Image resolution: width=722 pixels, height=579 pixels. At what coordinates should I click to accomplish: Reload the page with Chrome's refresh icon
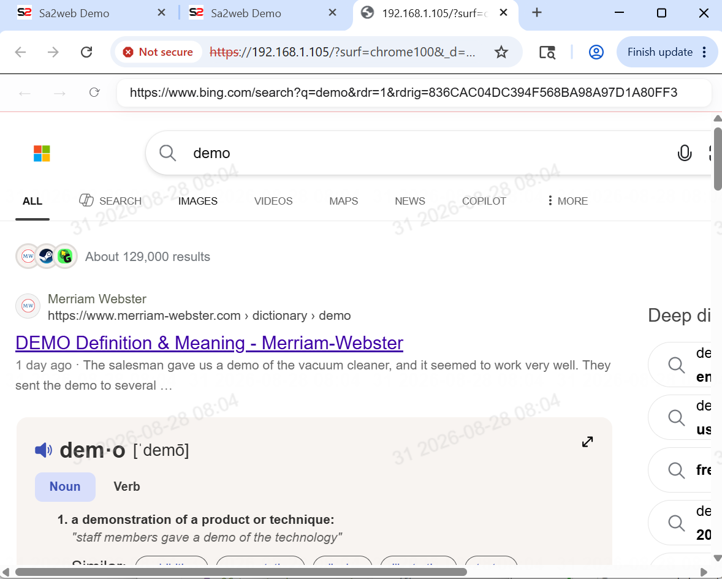coord(86,52)
